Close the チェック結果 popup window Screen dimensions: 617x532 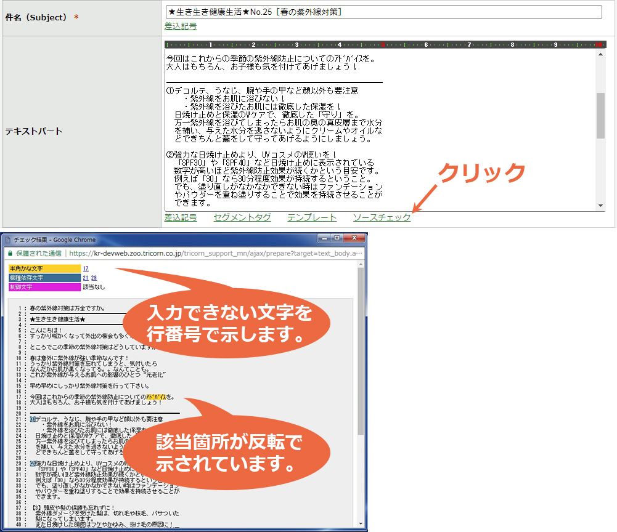pos(354,238)
